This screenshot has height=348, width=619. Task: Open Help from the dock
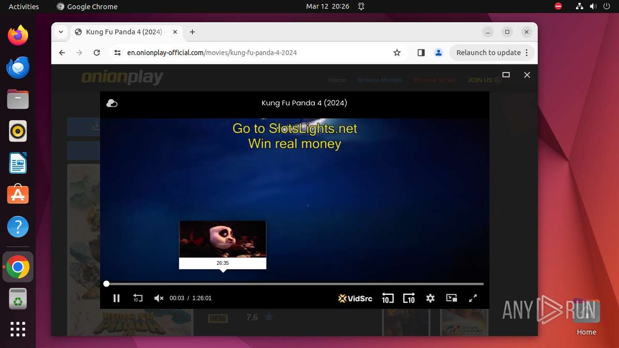(x=18, y=227)
